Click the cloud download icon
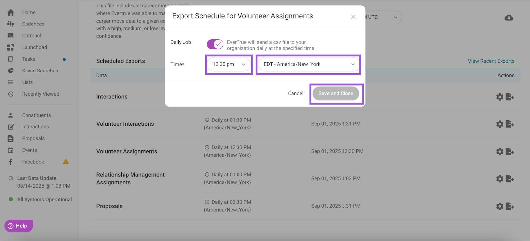Image resolution: width=530 pixels, height=241 pixels. (x=509, y=18)
